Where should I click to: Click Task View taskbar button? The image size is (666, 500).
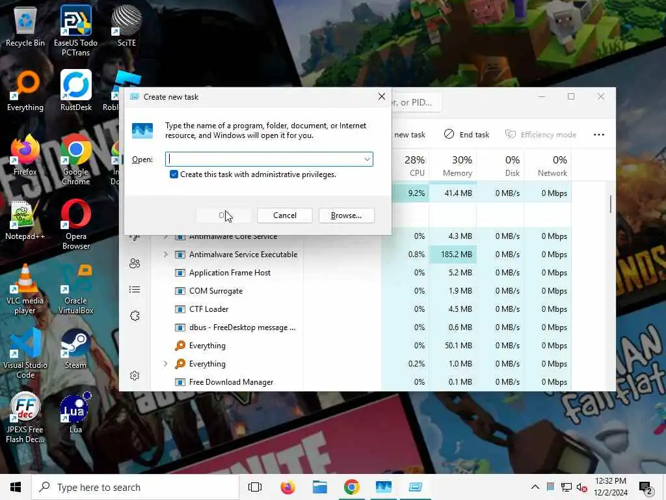[x=255, y=487]
